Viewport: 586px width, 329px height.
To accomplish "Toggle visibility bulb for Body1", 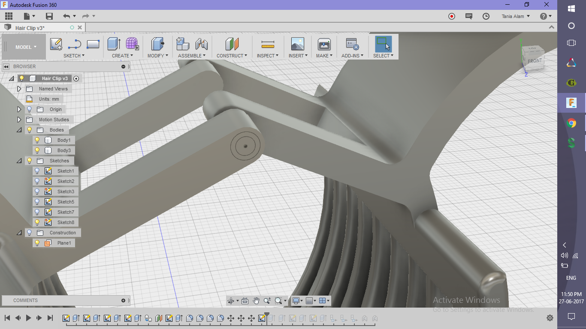I will click(37, 140).
